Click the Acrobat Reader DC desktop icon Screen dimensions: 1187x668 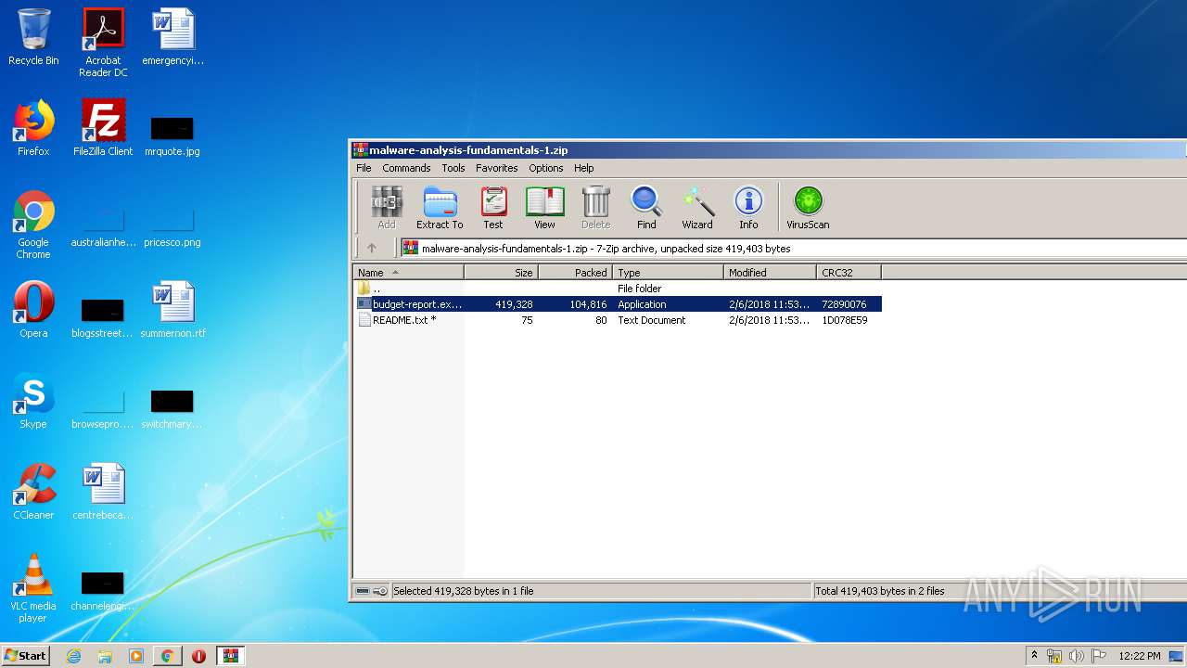103,43
